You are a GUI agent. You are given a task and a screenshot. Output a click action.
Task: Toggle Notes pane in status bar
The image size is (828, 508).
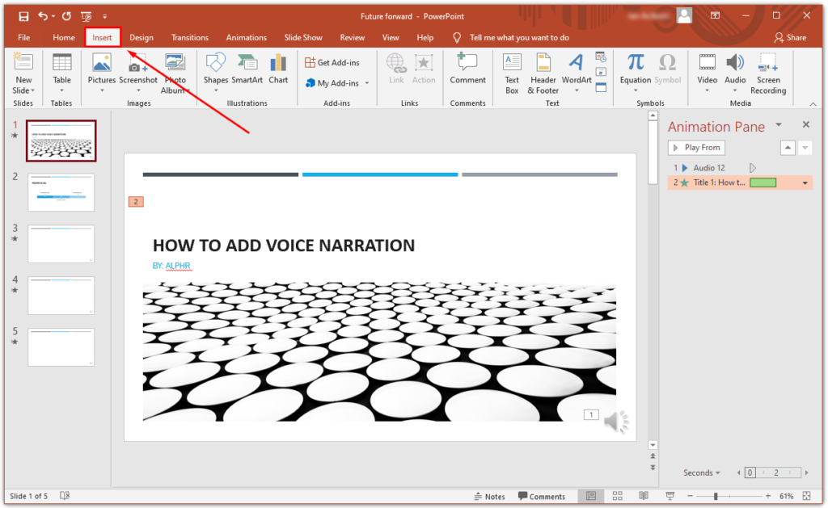[489, 497]
